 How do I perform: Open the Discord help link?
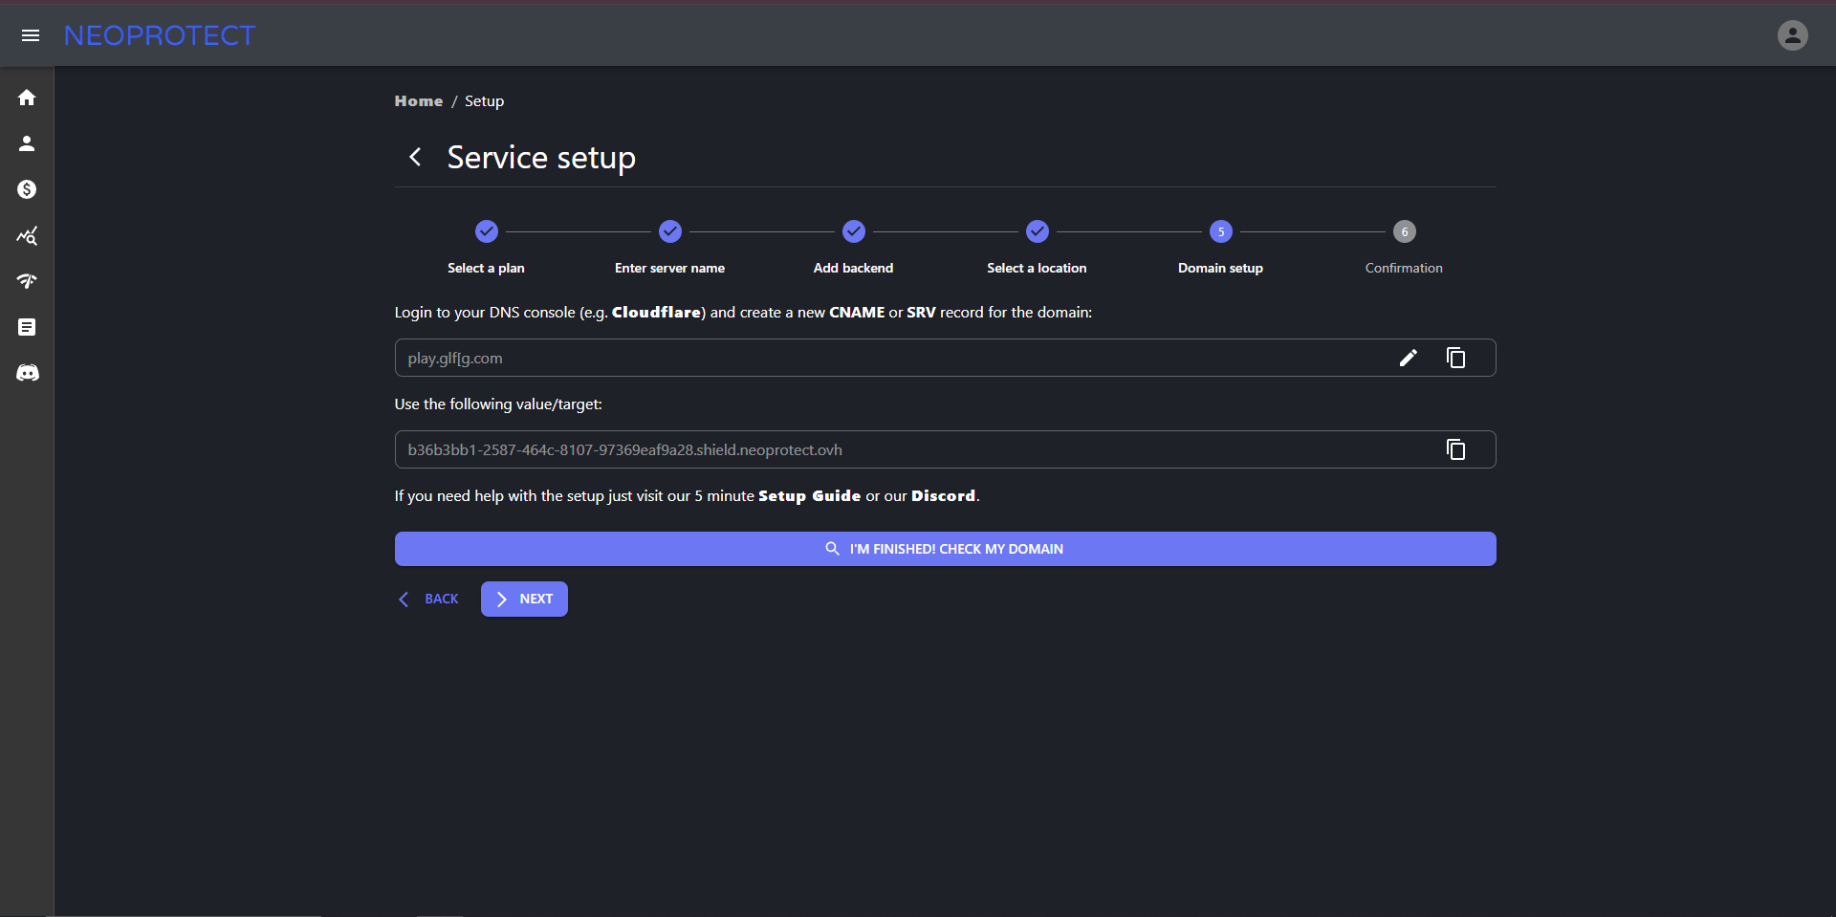[x=943, y=496]
